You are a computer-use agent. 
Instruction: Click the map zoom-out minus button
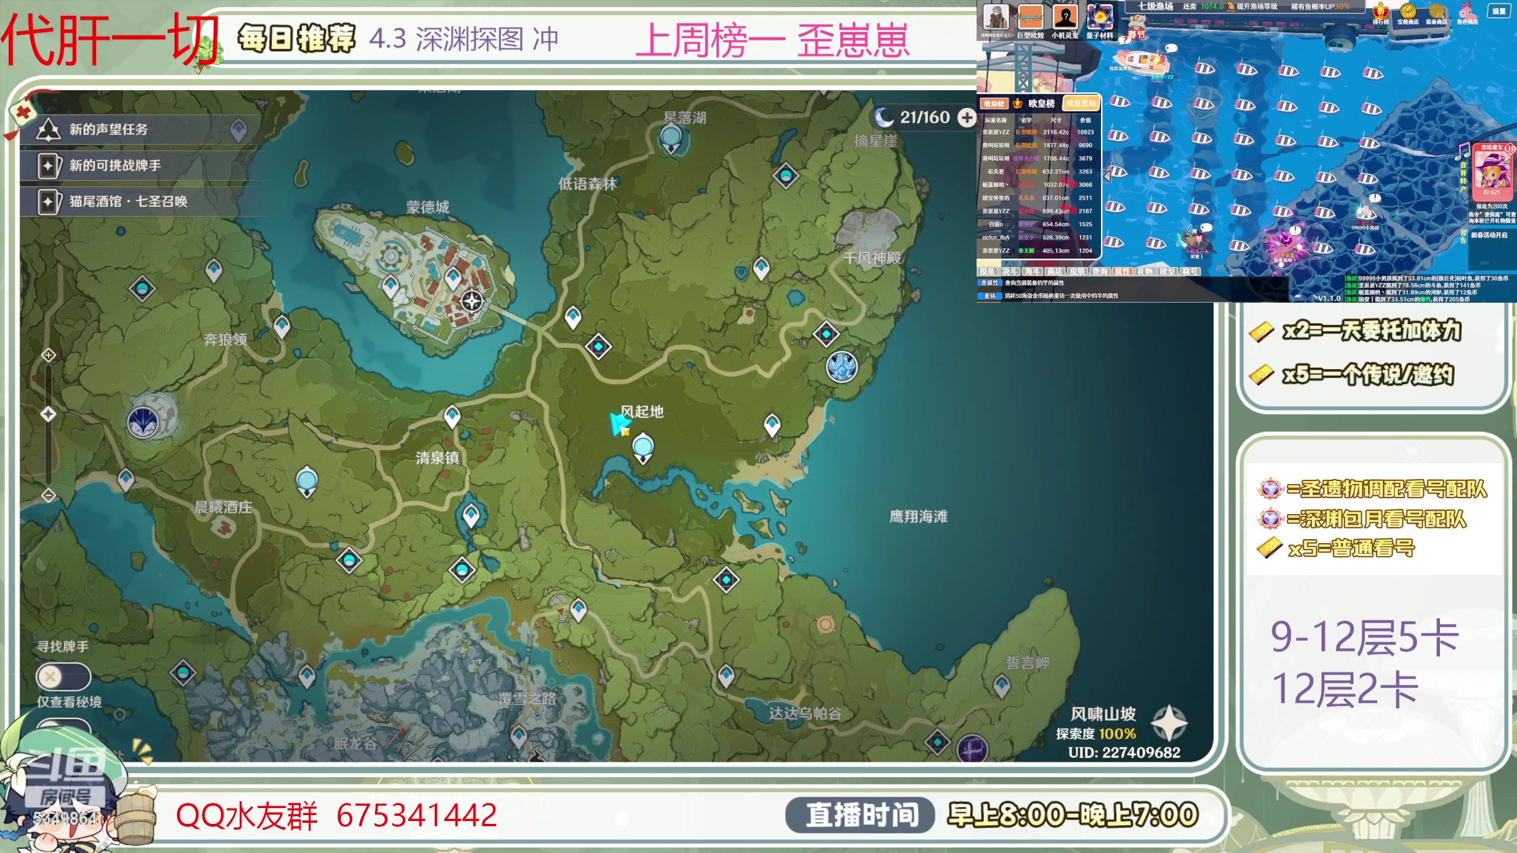(49, 495)
